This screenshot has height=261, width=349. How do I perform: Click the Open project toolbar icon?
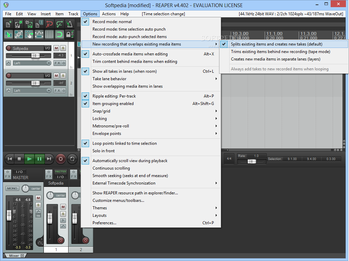tap(19, 24)
